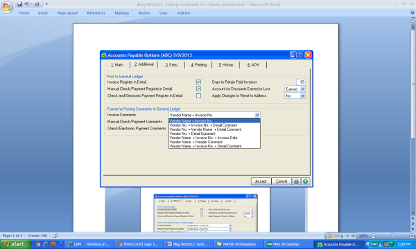The height and width of the screenshot is (249, 416).
Task: Open the References ribbon tab
Action: 96,13
